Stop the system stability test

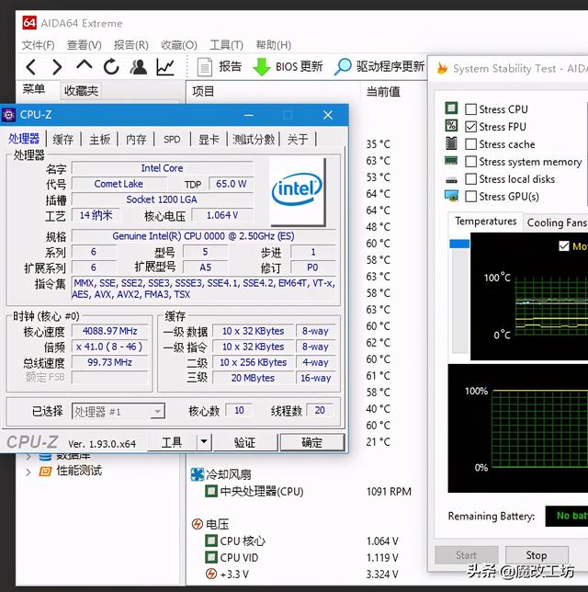(x=537, y=555)
